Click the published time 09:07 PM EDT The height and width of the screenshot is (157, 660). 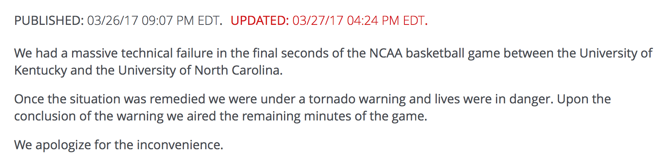(x=181, y=21)
